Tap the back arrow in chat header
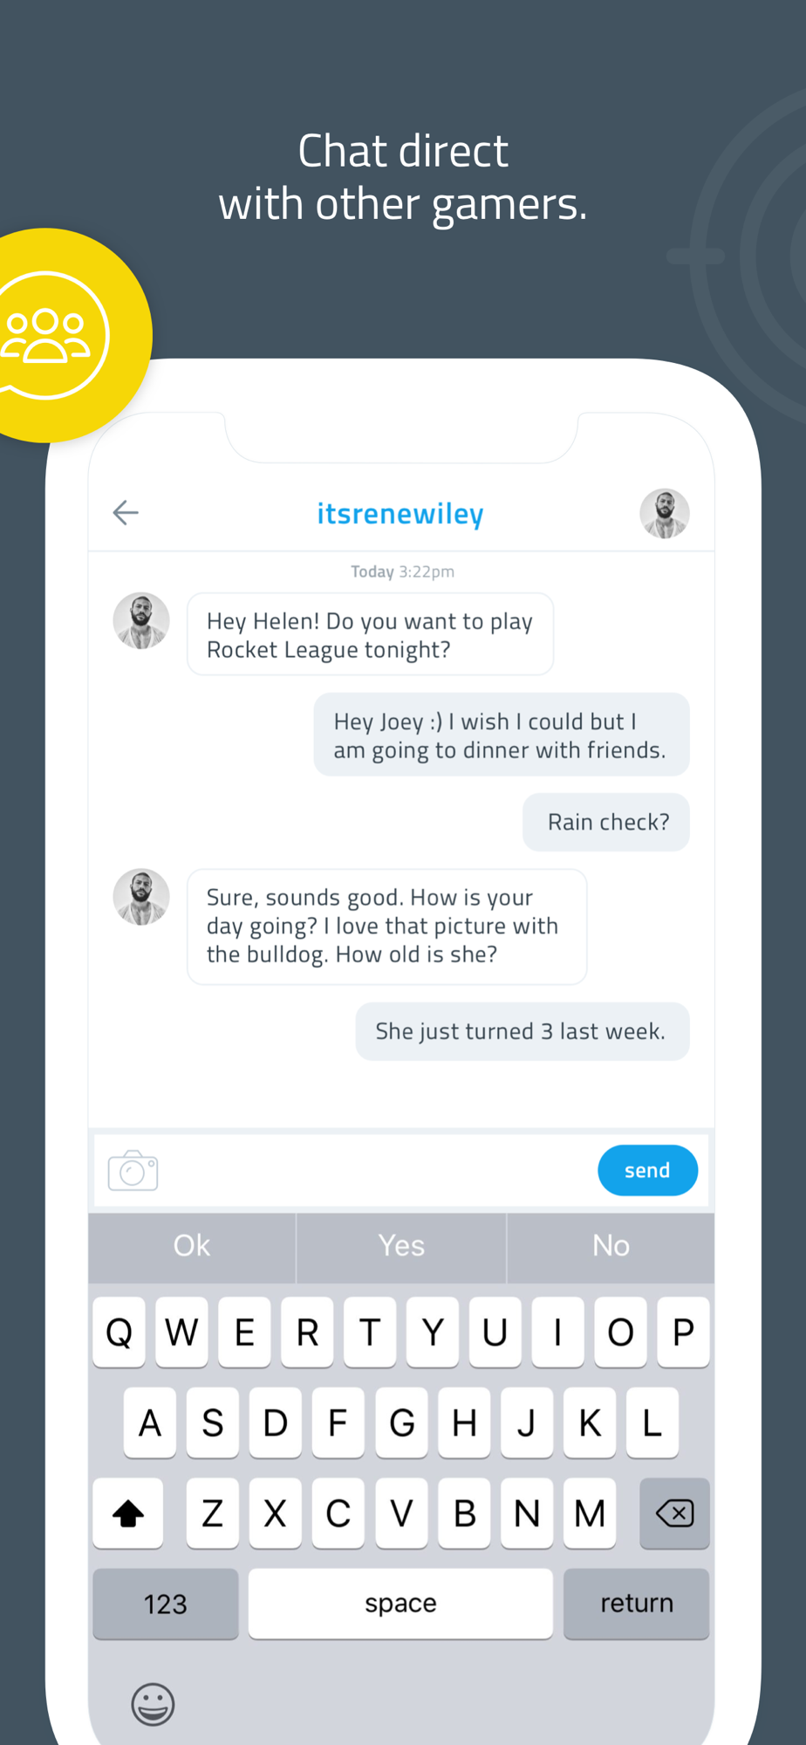This screenshot has width=806, height=1745. coord(126,513)
